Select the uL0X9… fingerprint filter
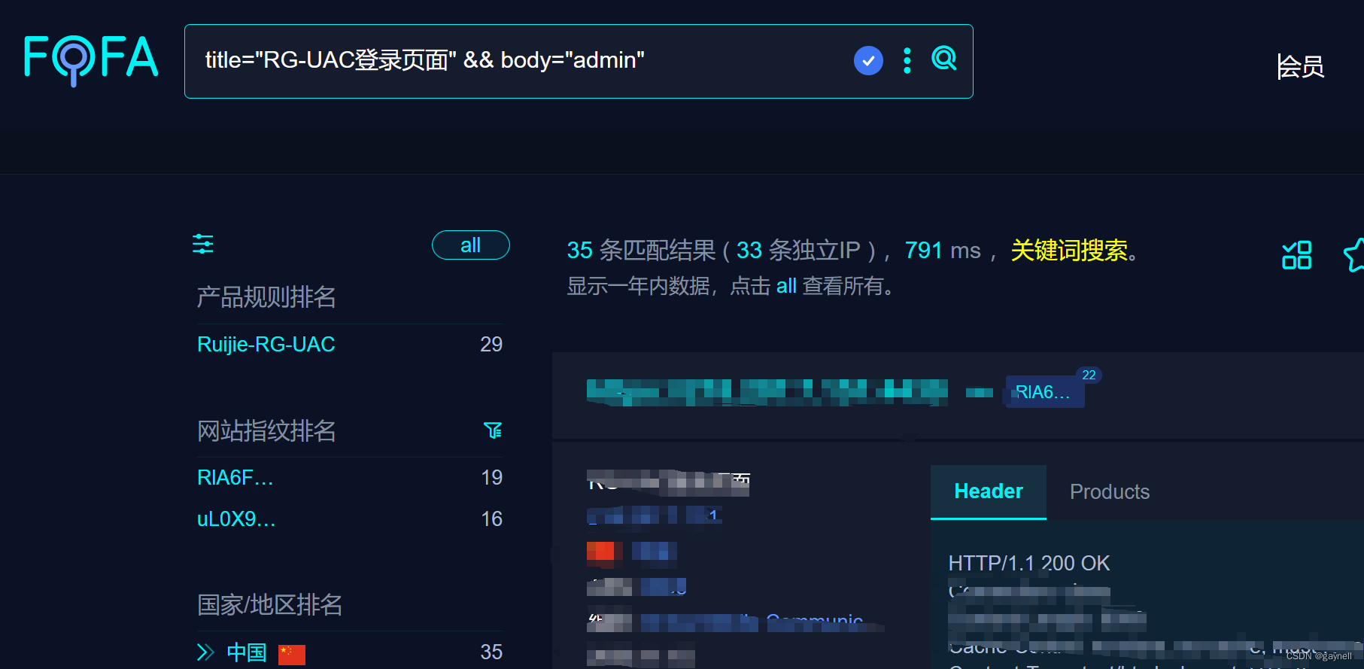The image size is (1364, 669). point(236,518)
